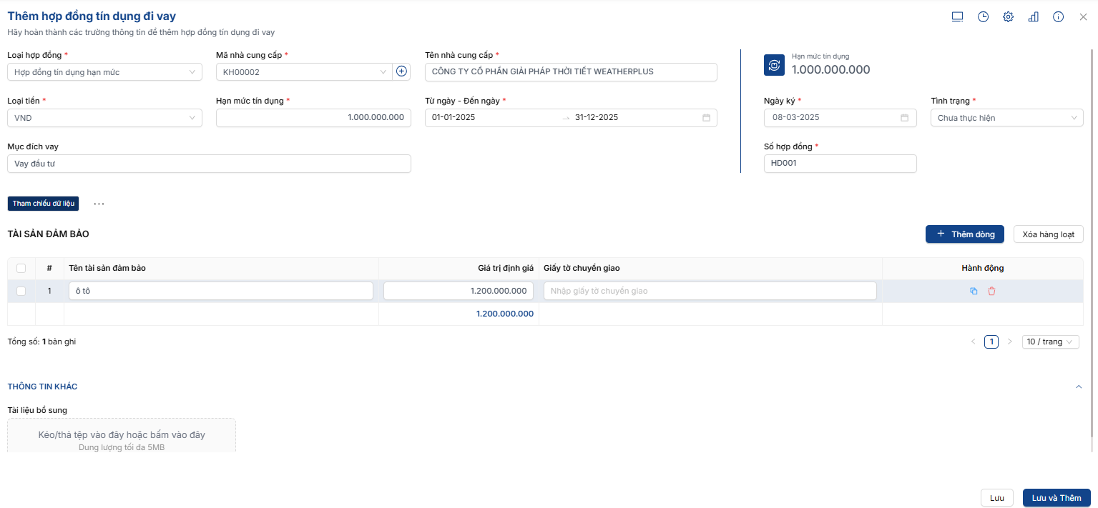Open settings gear icon in header
This screenshot has width=1098, height=508.
pyautogui.click(x=1008, y=17)
